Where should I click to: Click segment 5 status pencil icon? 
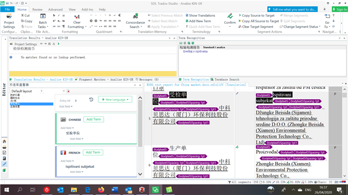(x=237, y=93)
